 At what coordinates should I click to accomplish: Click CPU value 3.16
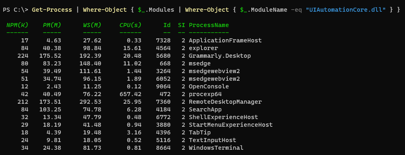134,133
